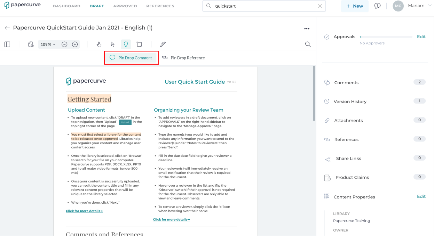
Task: Click the Organizing your Review Team heading
Action: click(x=189, y=110)
